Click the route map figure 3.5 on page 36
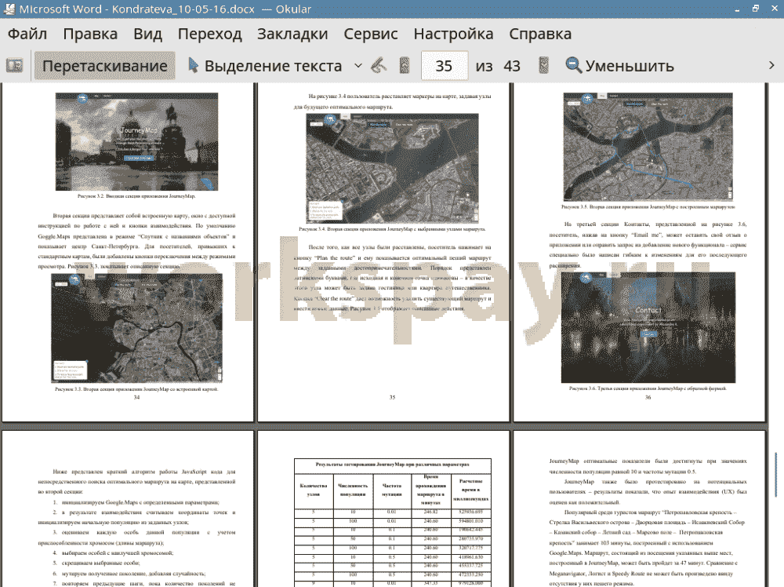 pyautogui.click(x=648, y=147)
